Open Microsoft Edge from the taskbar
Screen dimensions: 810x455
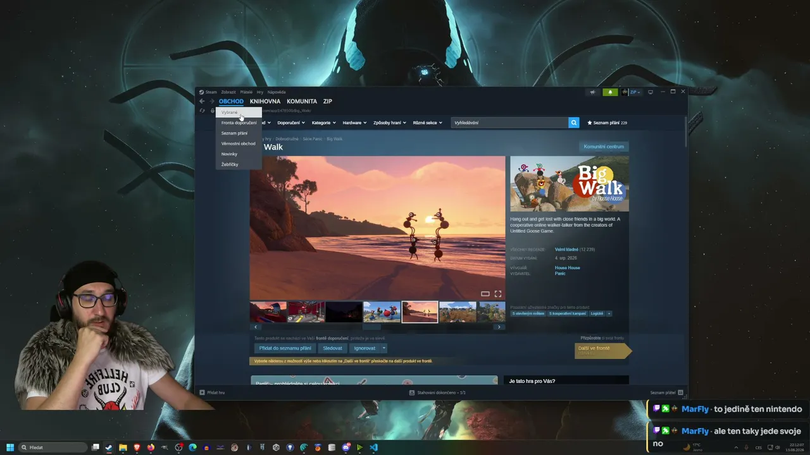(192, 447)
